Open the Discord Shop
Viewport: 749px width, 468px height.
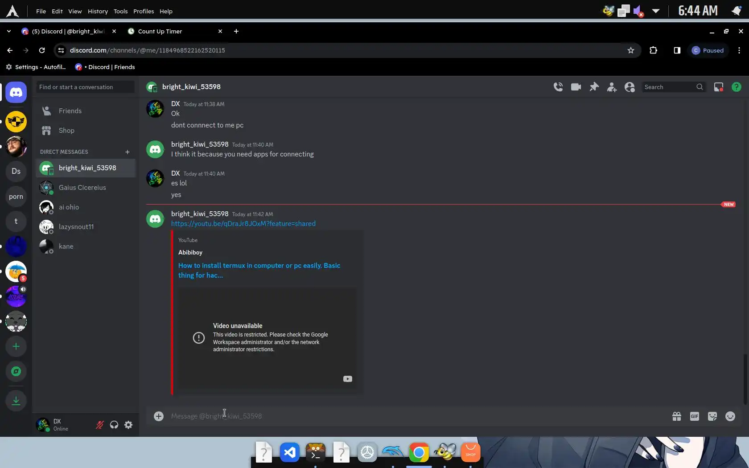tap(86, 131)
